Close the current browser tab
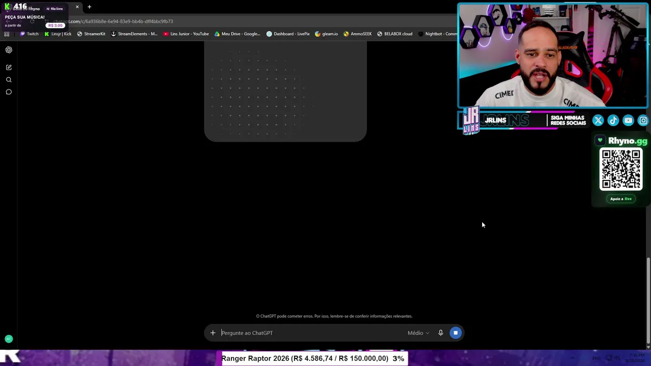The image size is (651, 366). pos(77,7)
